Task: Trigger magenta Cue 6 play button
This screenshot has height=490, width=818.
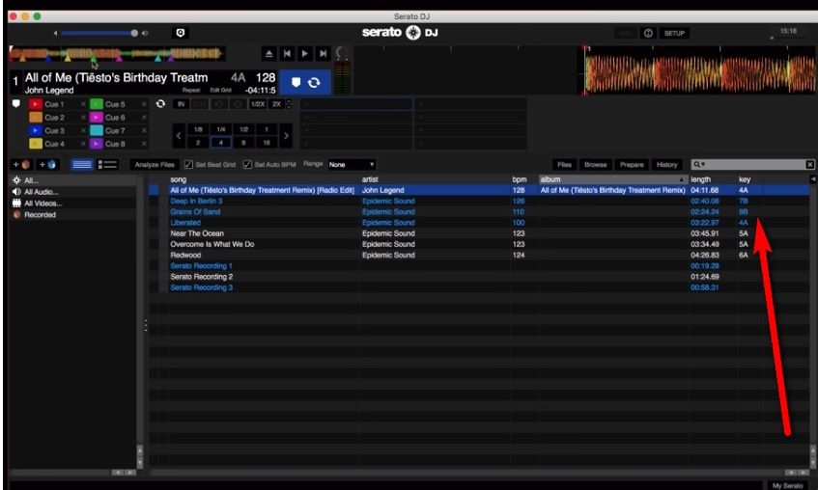Action: click(x=97, y=118)
